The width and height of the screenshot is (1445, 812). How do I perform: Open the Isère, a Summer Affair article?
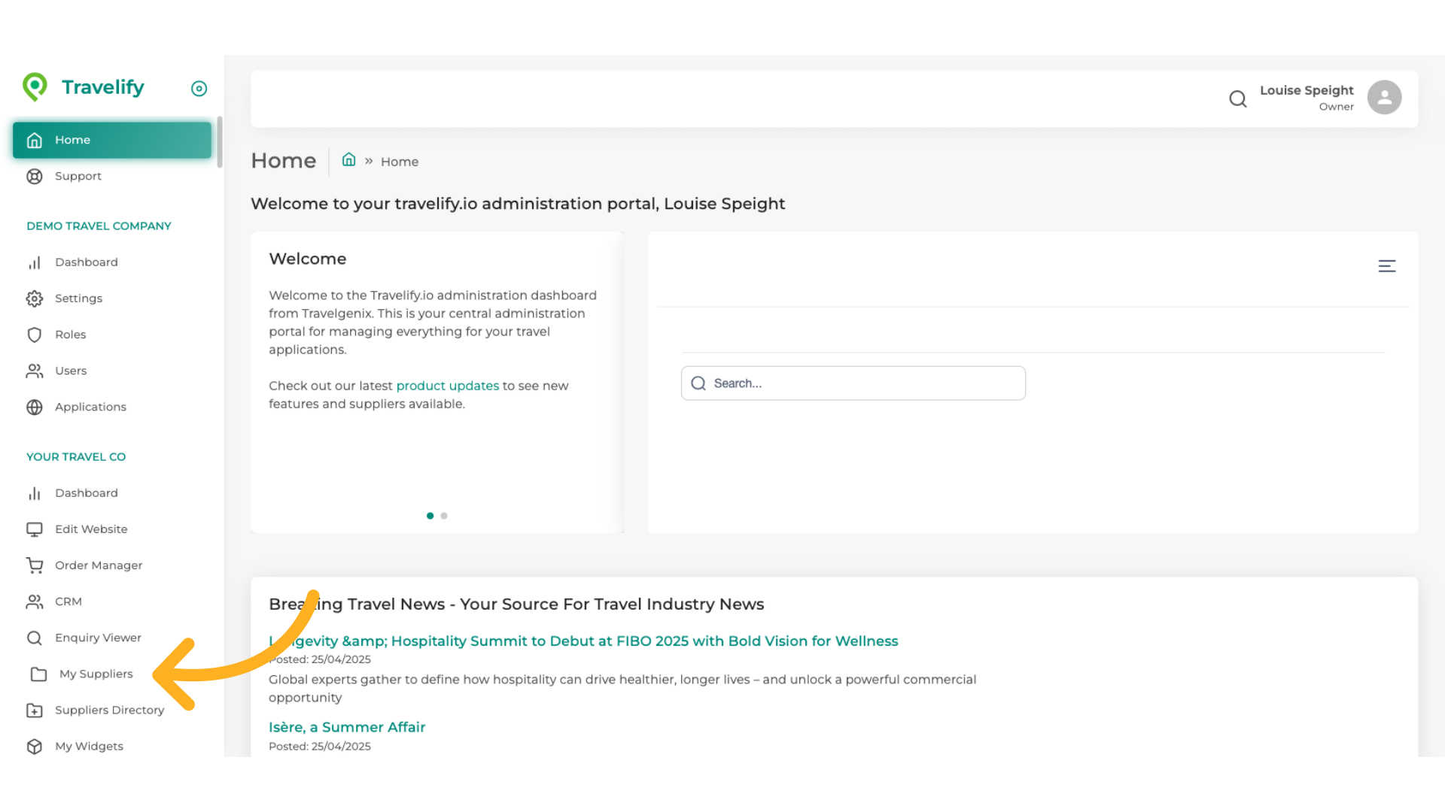pos(347,727)
